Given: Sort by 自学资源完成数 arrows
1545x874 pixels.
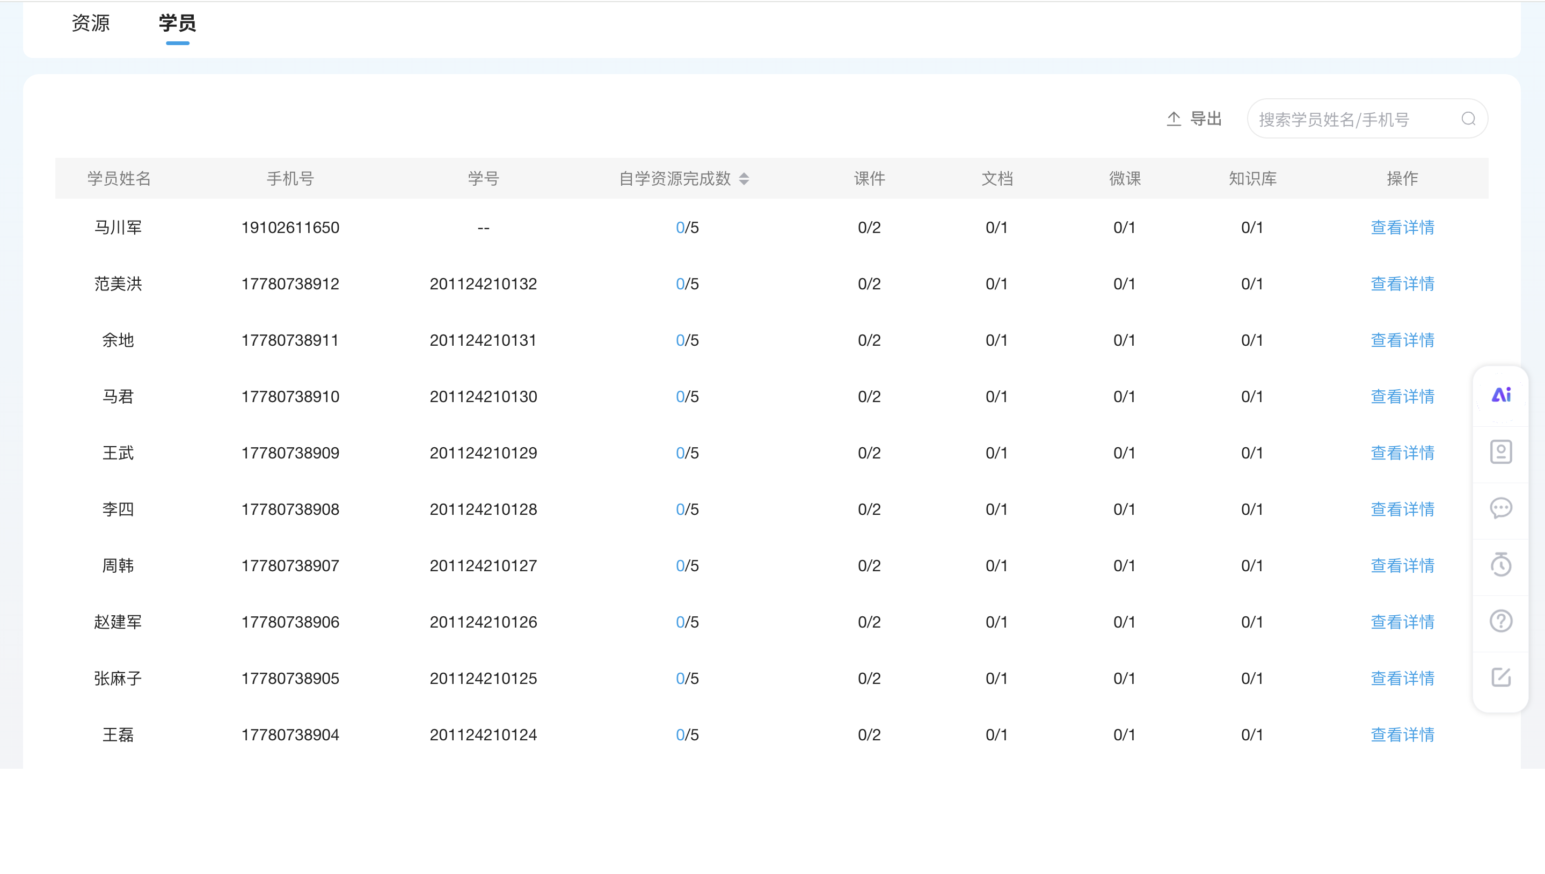Looking at the screenshot, I should point(744,178).
